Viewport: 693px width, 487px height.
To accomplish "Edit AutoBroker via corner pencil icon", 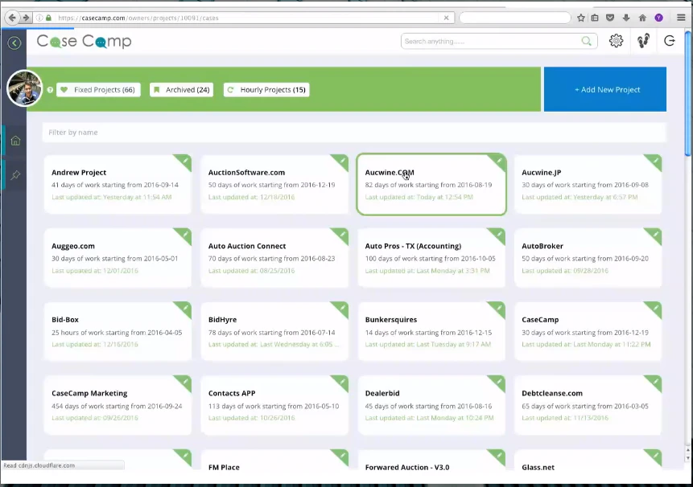I will click(656, 234).
